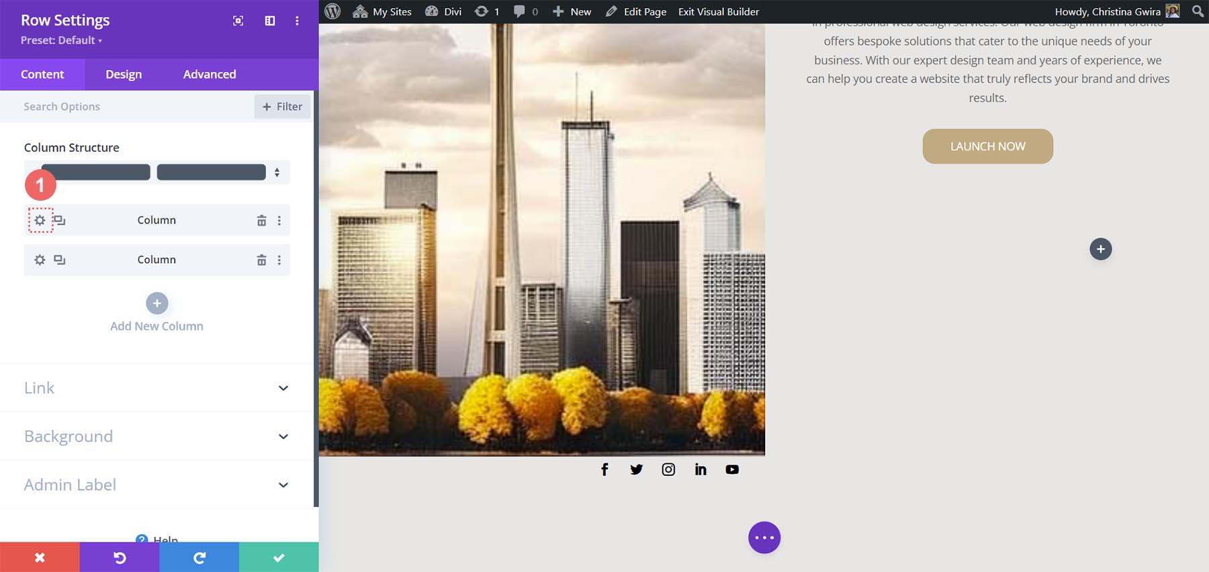Duplicate the second column
This screenshot has width=1209, height=572.
tap(60, 260)
